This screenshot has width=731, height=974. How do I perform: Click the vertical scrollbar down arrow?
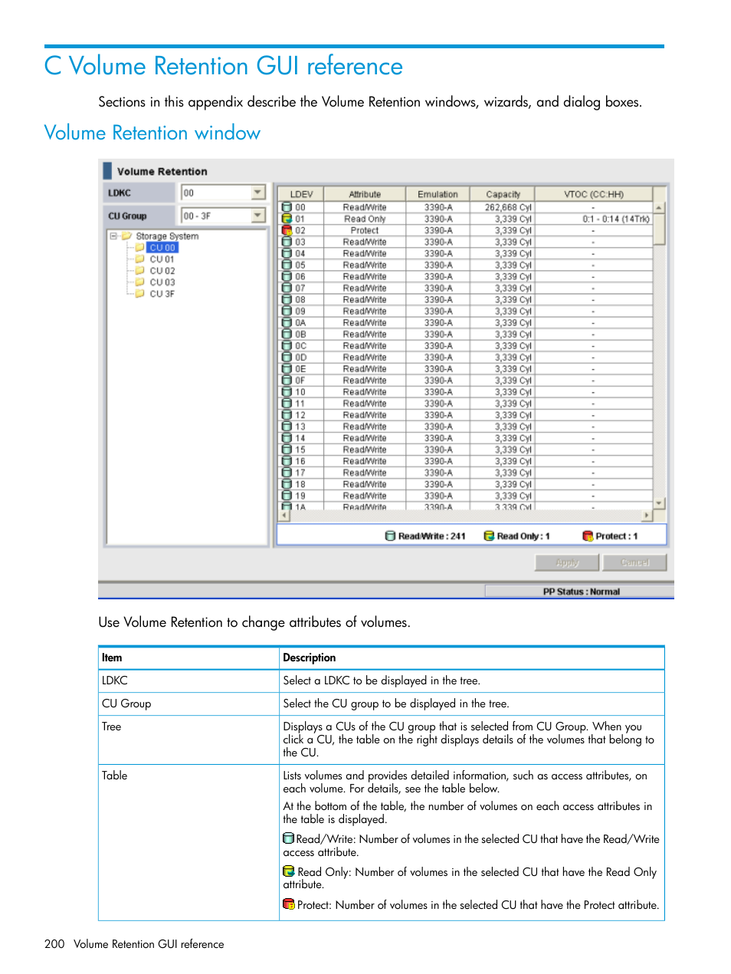coord(659,503)
